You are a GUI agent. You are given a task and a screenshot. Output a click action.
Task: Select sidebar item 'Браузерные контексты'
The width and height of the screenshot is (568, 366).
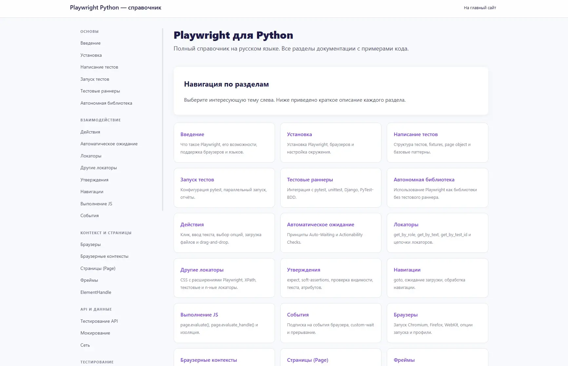(104, 256)
